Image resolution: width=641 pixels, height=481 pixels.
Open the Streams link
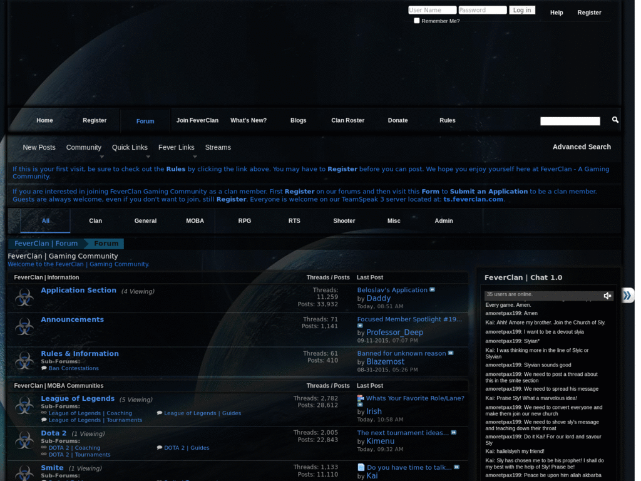coord(218,147)
